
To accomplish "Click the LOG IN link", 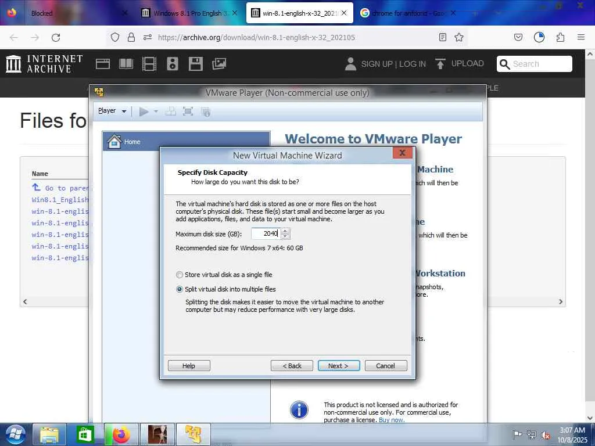I will 413,64.
